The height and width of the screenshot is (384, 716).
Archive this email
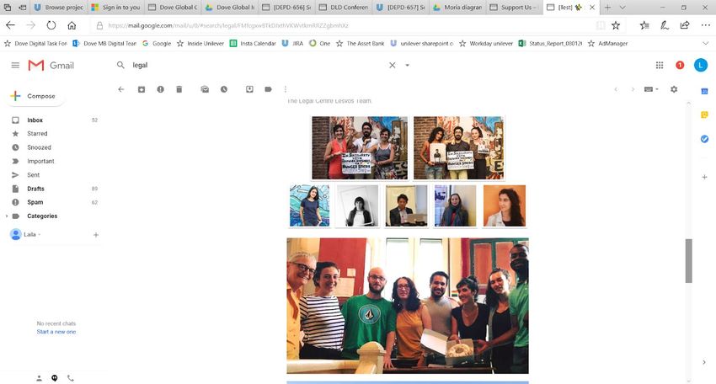[142, 89]
